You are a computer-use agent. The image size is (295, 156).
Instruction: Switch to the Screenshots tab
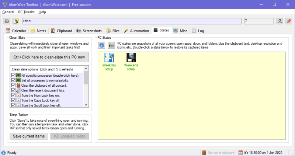point(89,31)
